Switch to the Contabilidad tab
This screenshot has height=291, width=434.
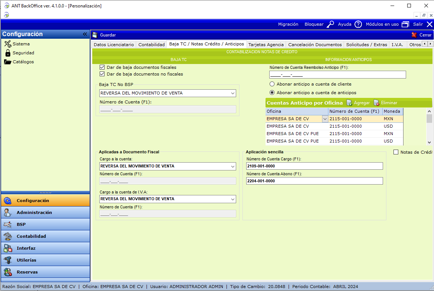coord(151,45)
